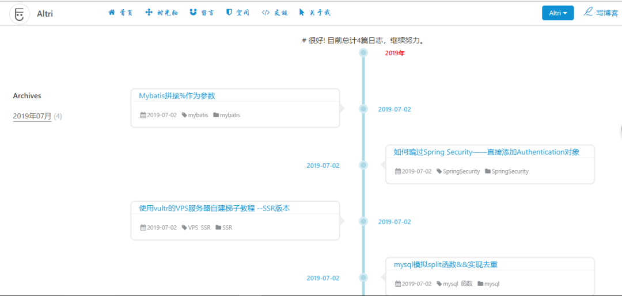
Task: Open the Altri user dropdown button
Action: 557,13
